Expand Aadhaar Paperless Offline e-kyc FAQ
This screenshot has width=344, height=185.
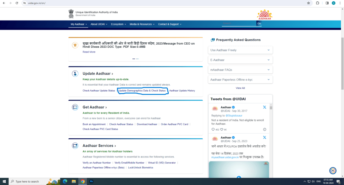click(x=240, y=80)
